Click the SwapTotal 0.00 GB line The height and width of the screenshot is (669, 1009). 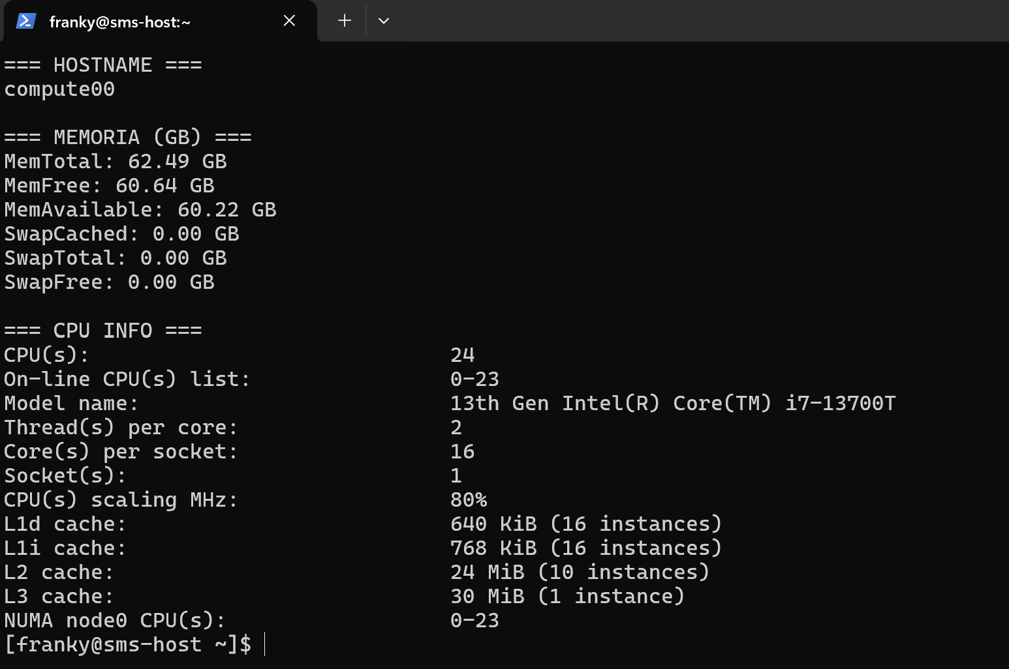pyautogui.click(x=116, y=258)
